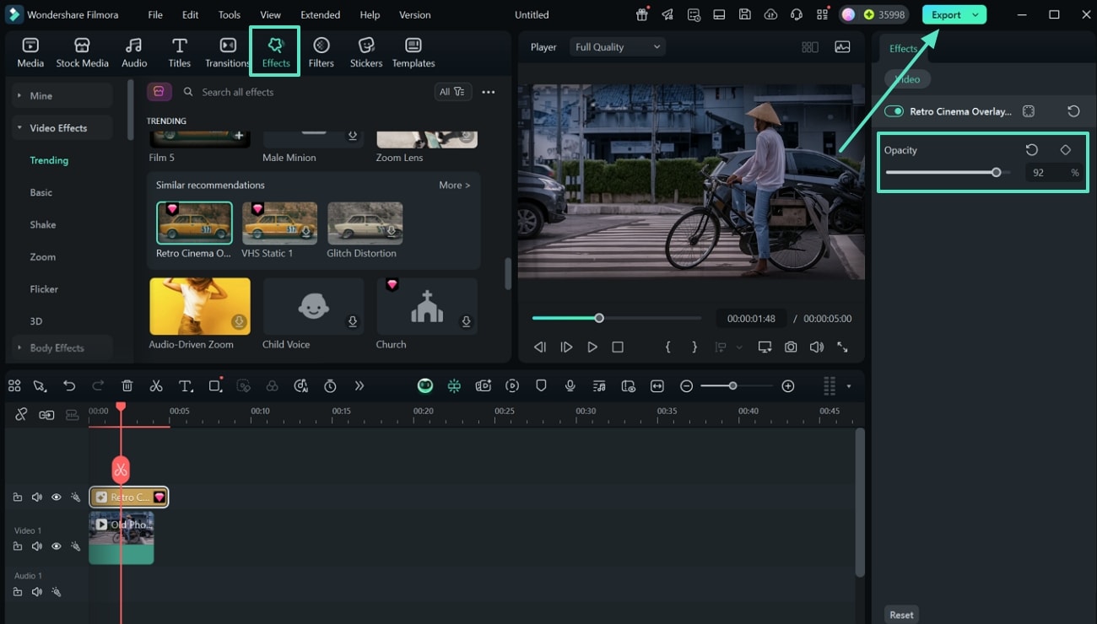Click the timeline voiceover microphone icon

(570, 385)
